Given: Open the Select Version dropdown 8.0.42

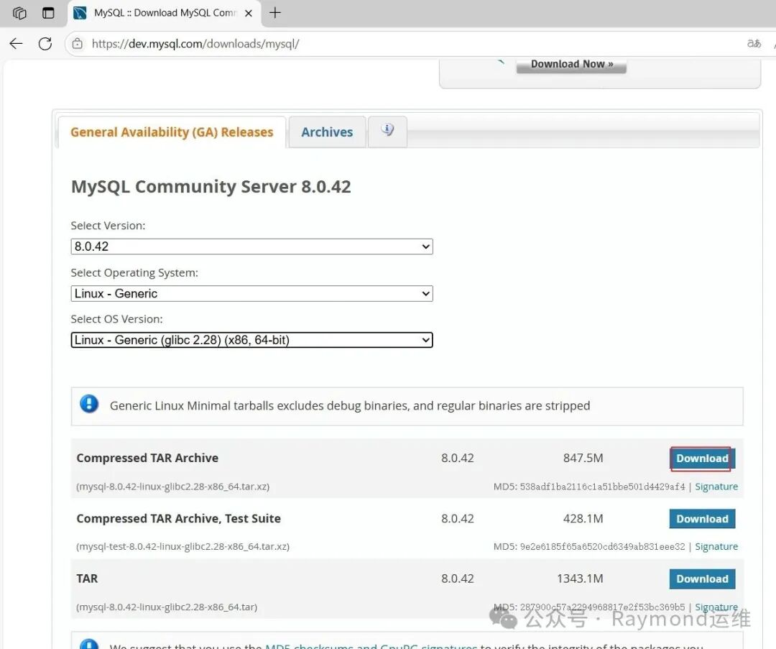Looking at the screenshot, I should coord(252,247).
